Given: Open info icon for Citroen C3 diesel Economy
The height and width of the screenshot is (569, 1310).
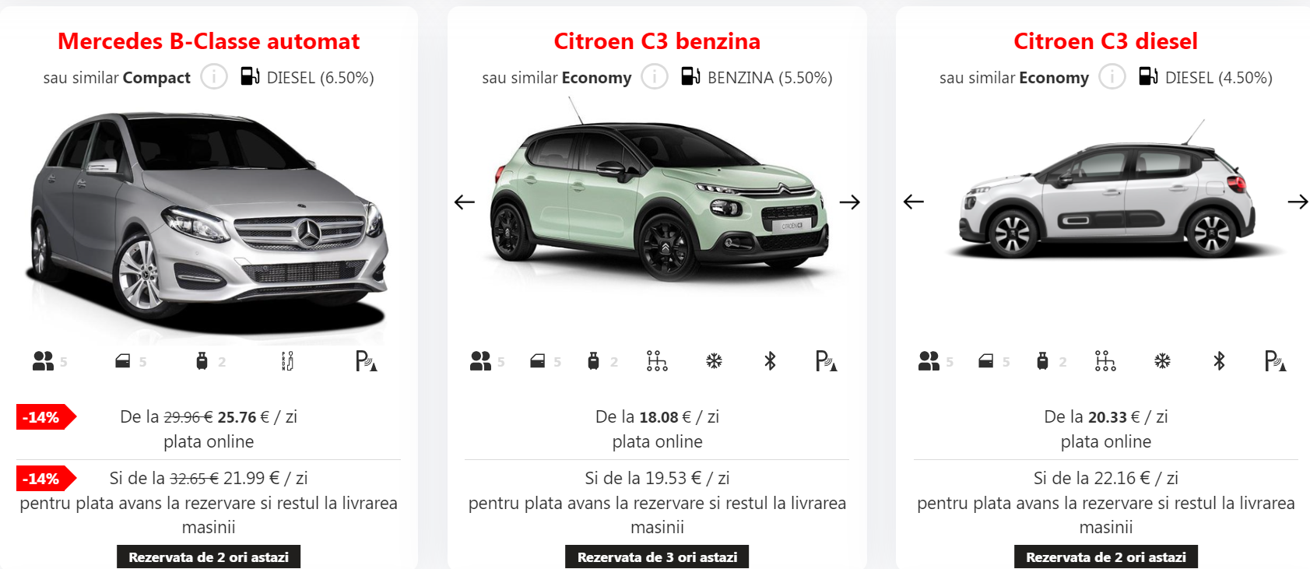Looking at the screenshot, I should tap(1112, 77).
